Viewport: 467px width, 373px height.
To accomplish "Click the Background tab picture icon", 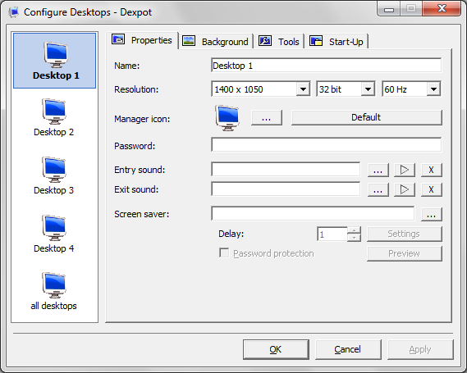I will tap(189, 41).
